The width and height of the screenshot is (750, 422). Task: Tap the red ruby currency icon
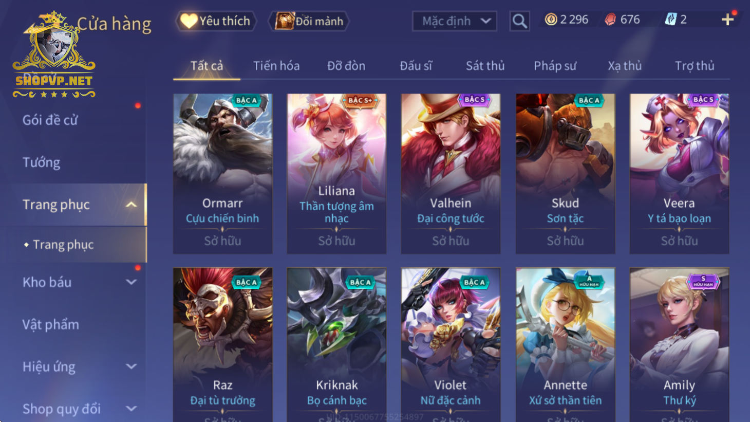610,20
